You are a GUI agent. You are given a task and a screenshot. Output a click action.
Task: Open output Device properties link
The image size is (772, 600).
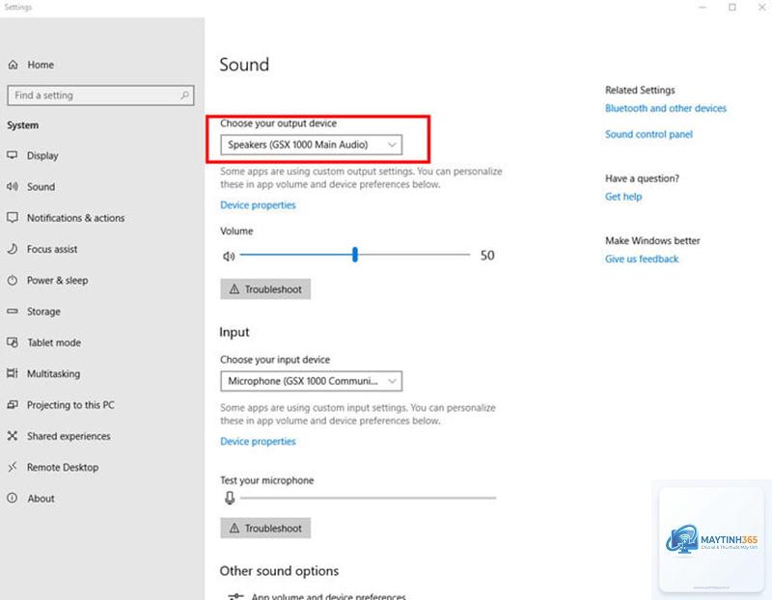[258, 205]
